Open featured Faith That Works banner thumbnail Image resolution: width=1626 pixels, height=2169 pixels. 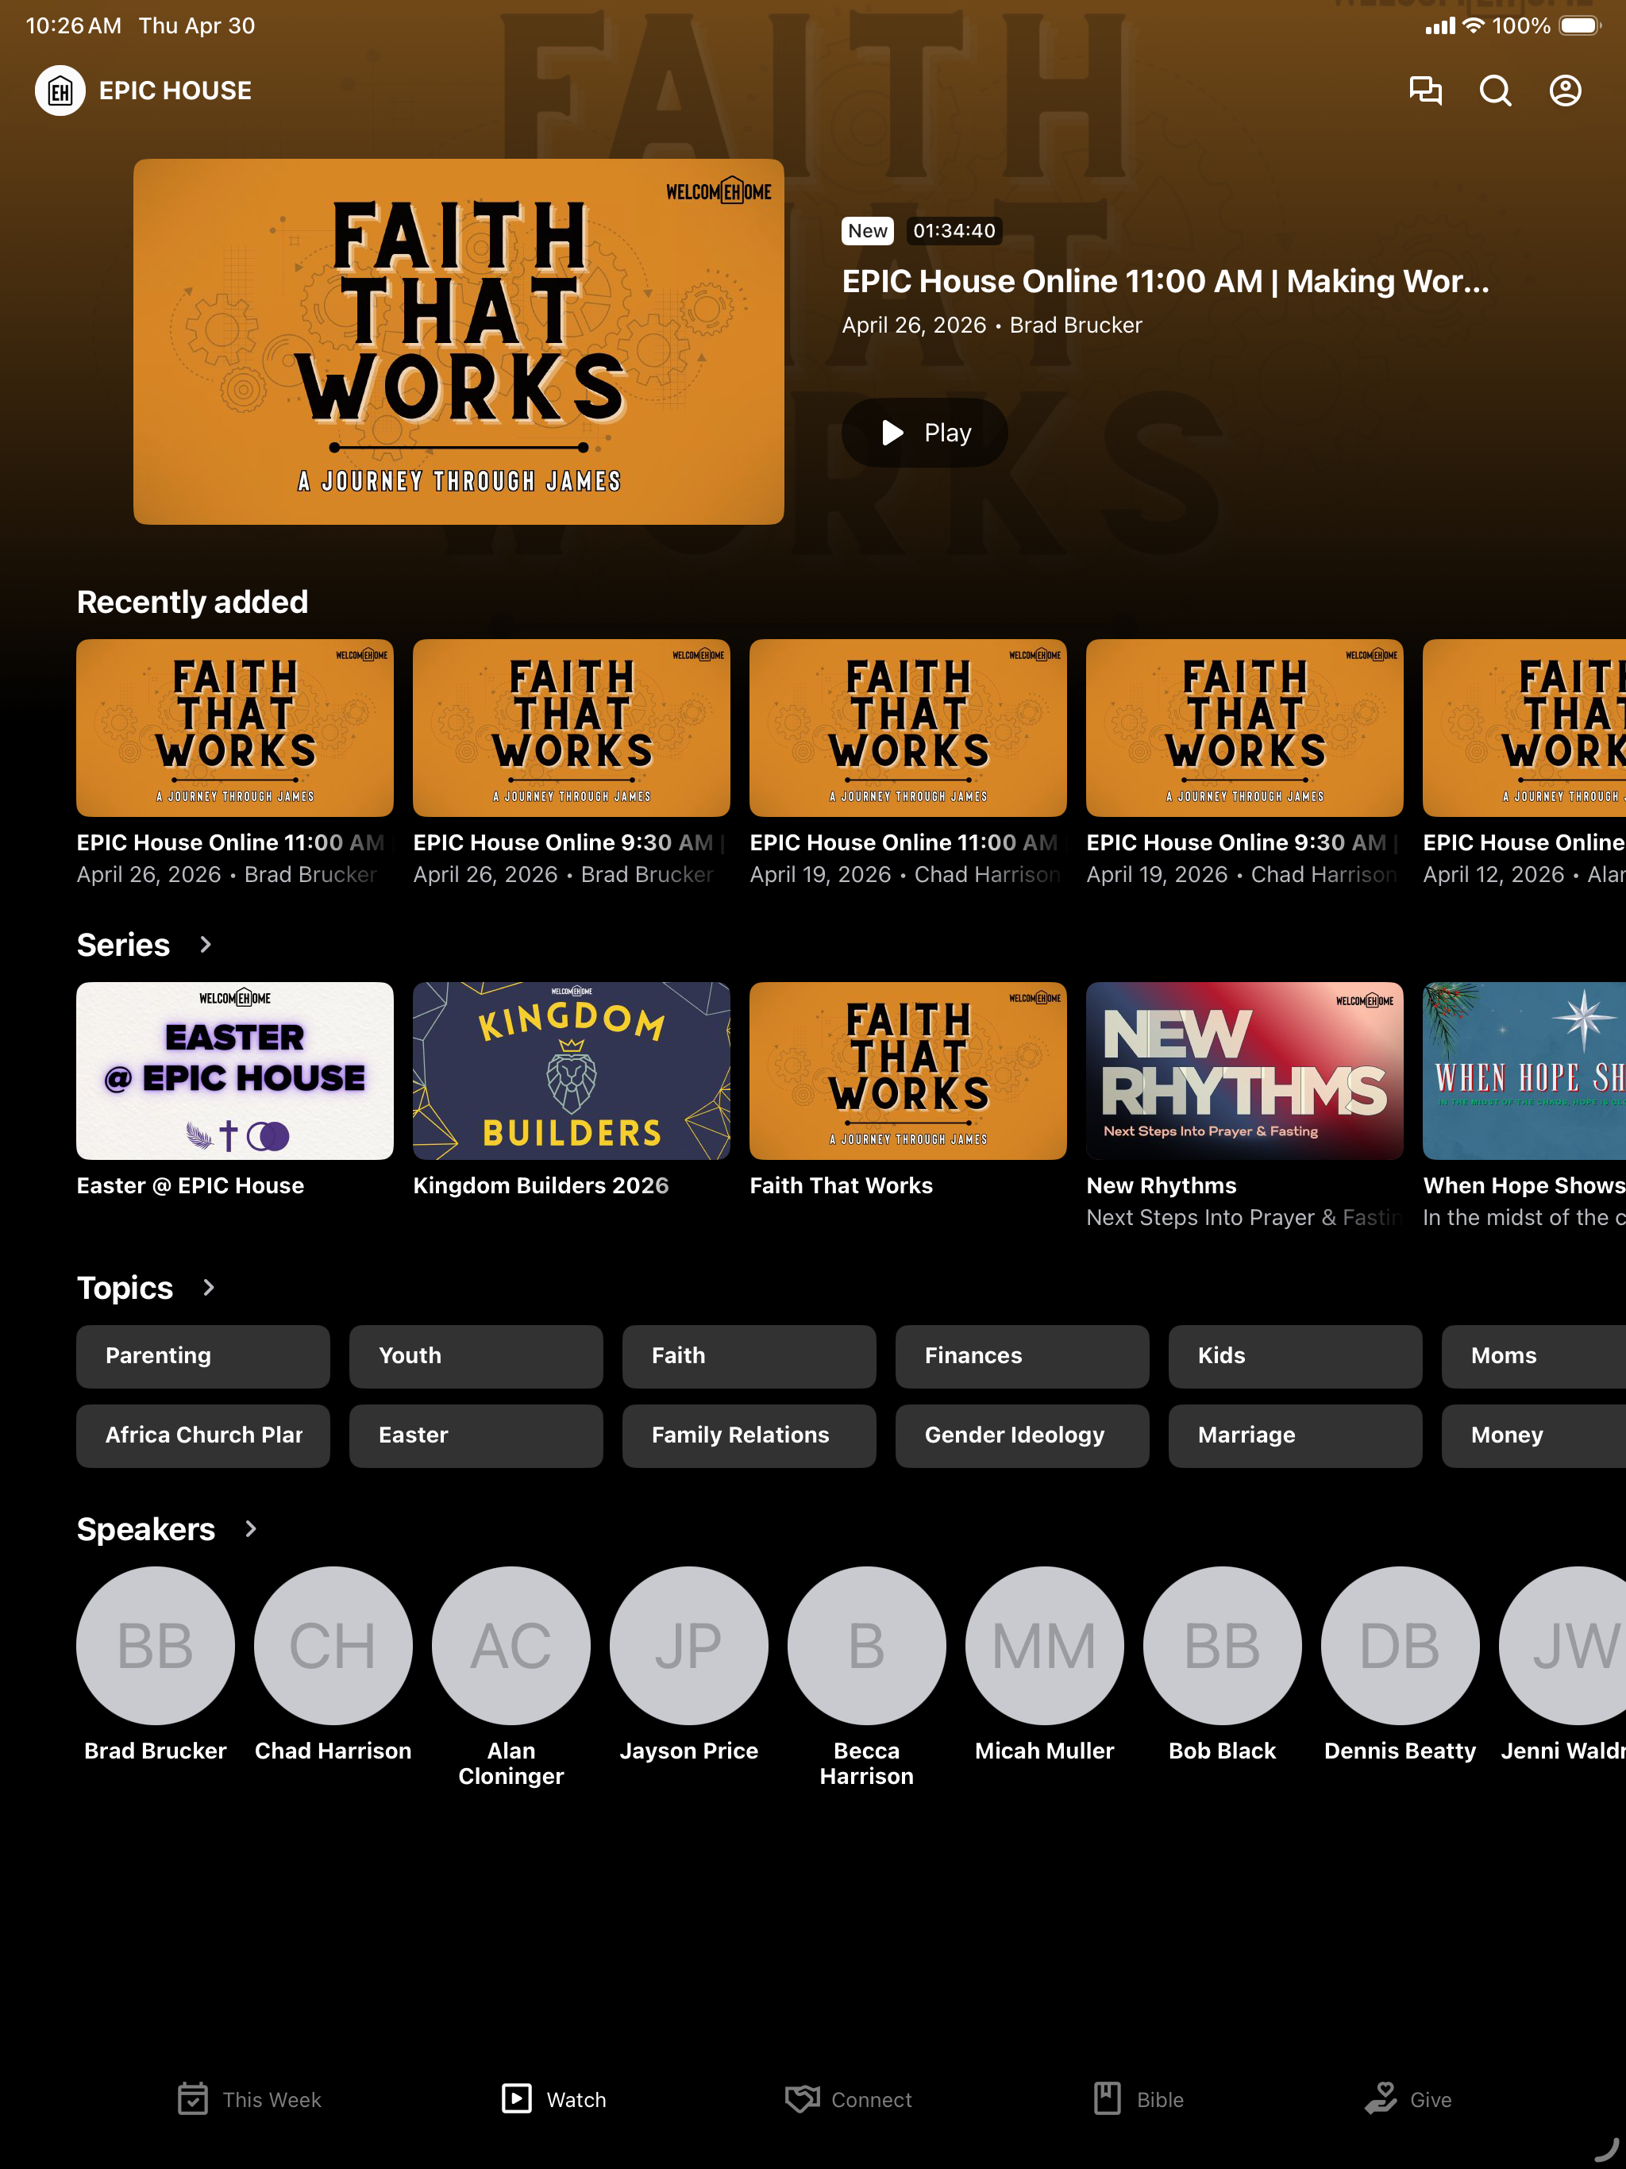point(459,341)
